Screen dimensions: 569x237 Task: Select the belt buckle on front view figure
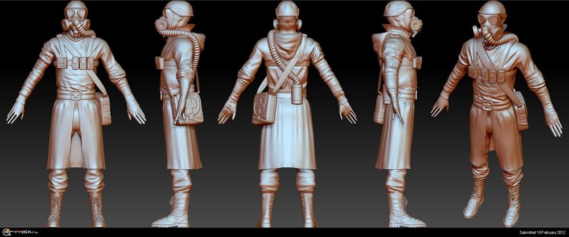(x=76, y=95)
